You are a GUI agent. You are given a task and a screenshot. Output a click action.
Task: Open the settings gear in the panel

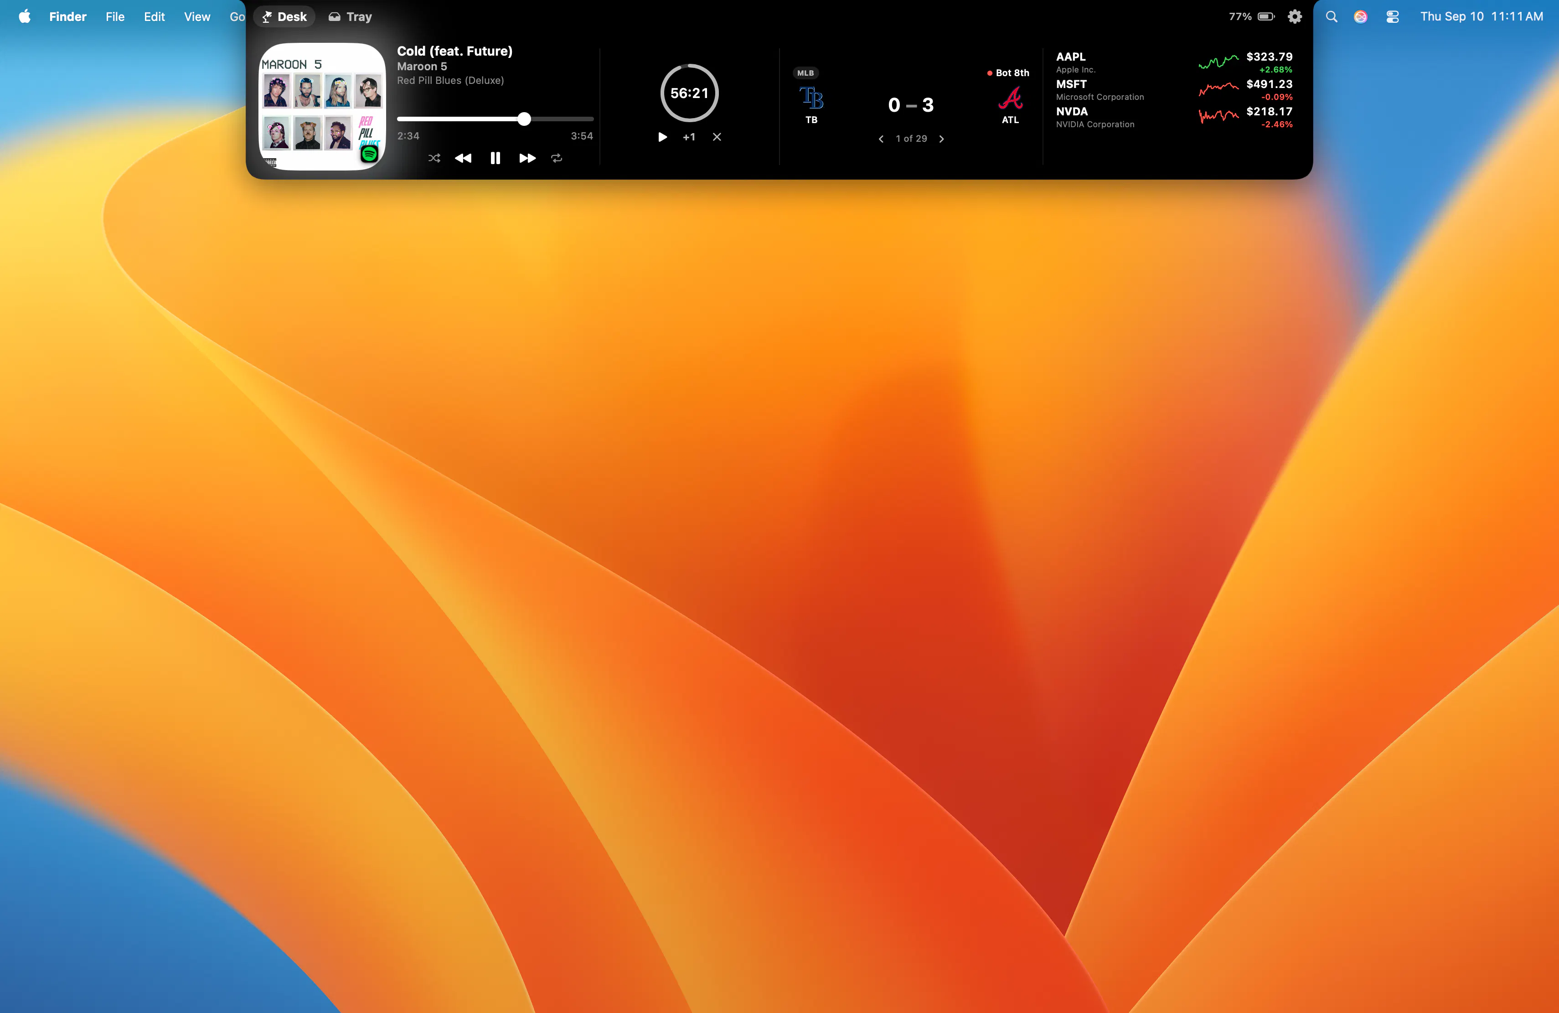click(1294, 16)
